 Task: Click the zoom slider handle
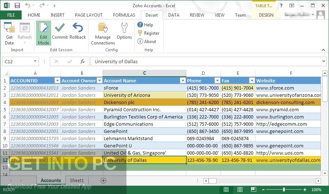pyautogui.click(x=284, y=190)
